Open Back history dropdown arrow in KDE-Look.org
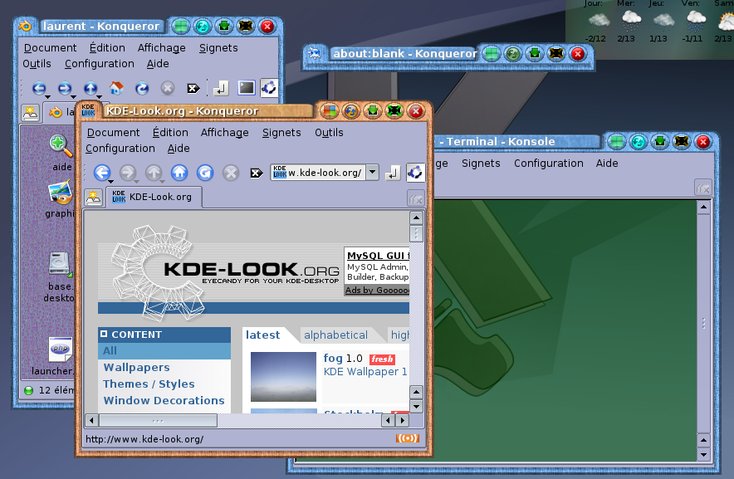 (110, 182)
